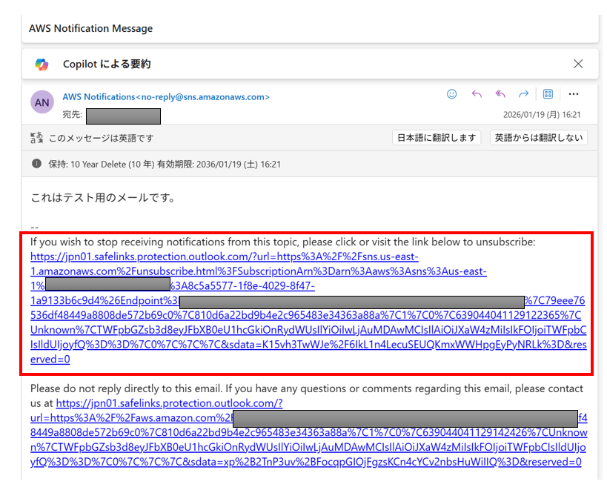Click the retention policy info icon

[36, 164]
